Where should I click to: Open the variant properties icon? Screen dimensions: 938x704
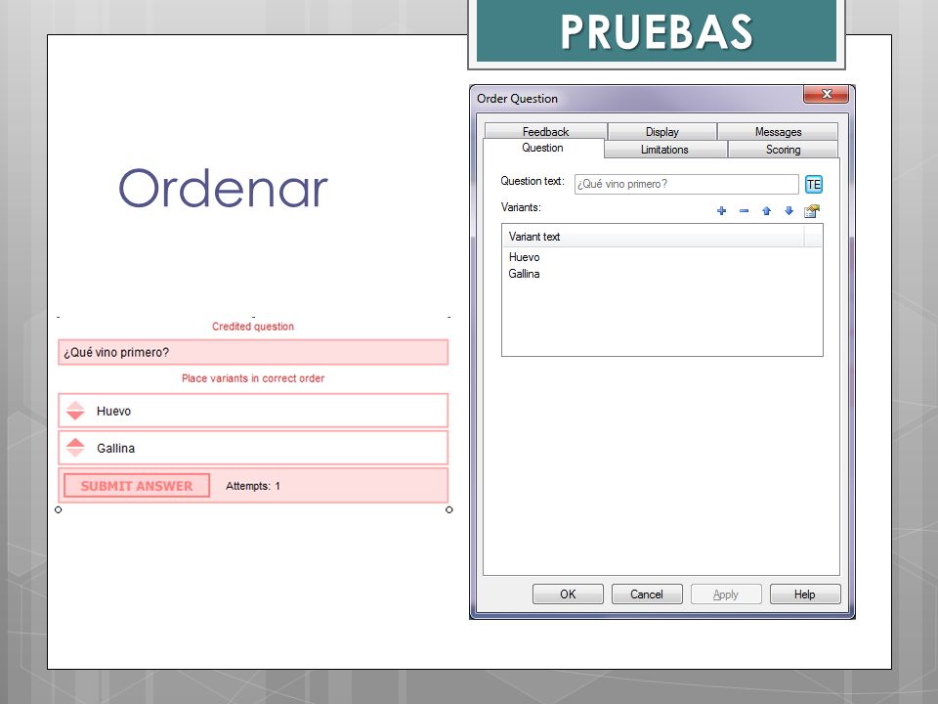point(812,211)
